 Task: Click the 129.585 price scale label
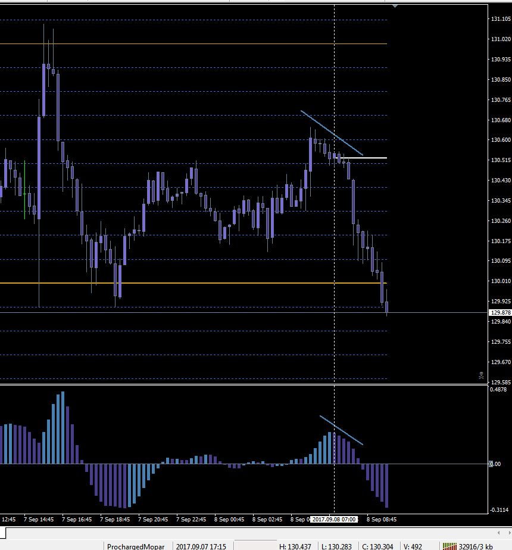(501, 382)
